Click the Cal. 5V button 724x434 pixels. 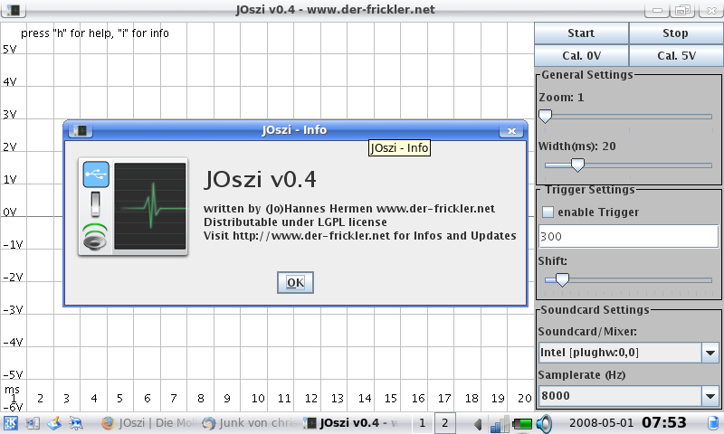(675, 55)
